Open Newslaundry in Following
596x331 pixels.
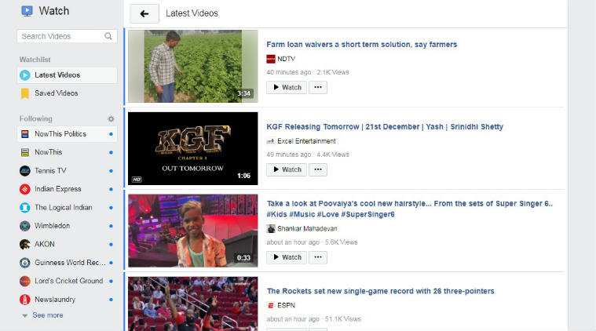(x=67, y=300)
